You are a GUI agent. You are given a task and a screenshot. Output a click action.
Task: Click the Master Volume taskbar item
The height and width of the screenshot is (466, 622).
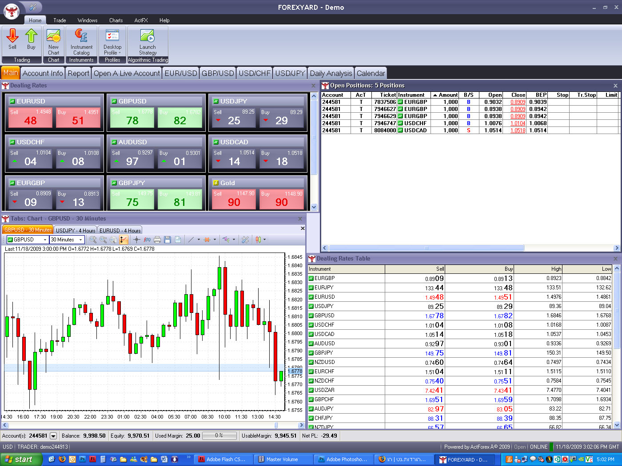(x=283, y=459)
